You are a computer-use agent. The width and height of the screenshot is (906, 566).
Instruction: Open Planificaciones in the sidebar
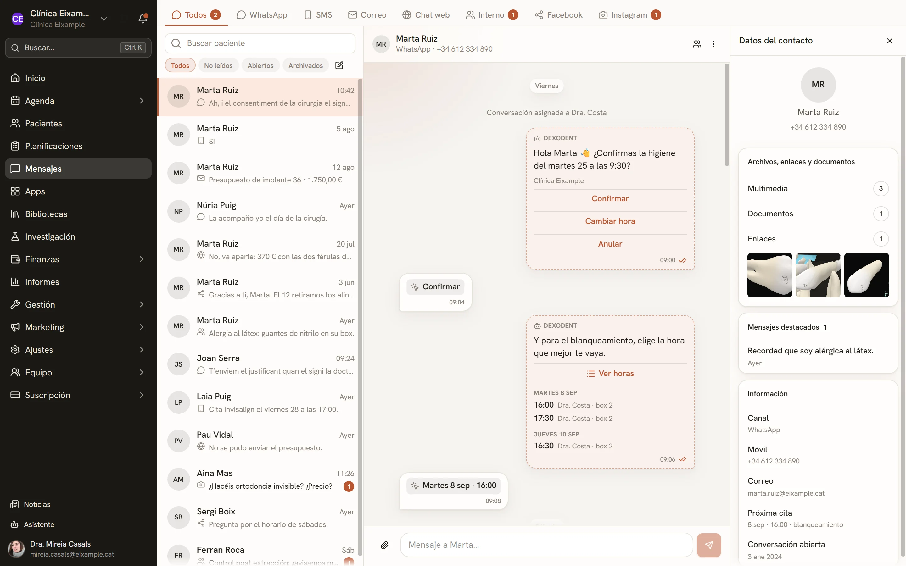[78, 146]
